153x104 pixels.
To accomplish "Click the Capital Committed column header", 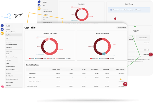I will 120,69.
